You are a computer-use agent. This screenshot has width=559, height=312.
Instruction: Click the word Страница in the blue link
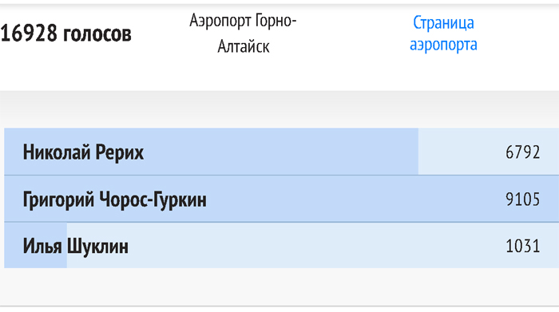(443, 23)
